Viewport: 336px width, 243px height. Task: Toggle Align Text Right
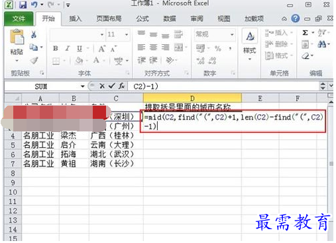point(165,48)
